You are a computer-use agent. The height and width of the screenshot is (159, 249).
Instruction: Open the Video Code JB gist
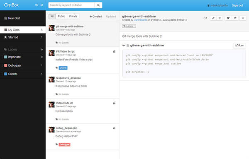pyautogui.click(x=83, y=111)
